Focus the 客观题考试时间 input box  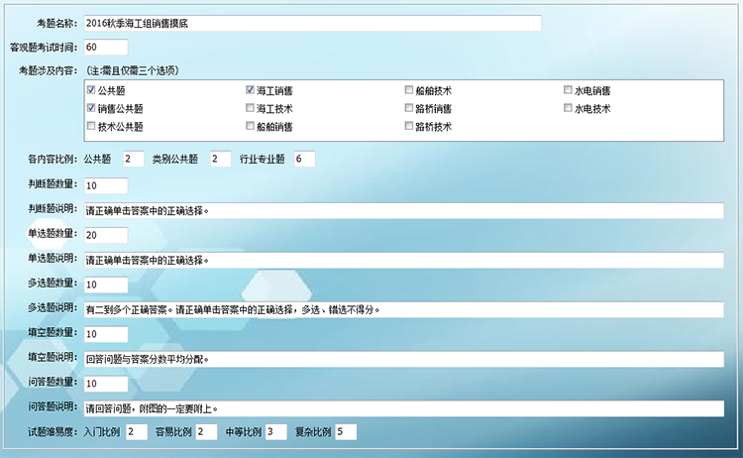(x=106, y=48)
